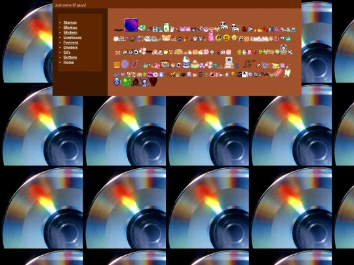Screen dimensions: 354x265
Task: Visit the Favicons page link
Action: click(x=71, y=43)
